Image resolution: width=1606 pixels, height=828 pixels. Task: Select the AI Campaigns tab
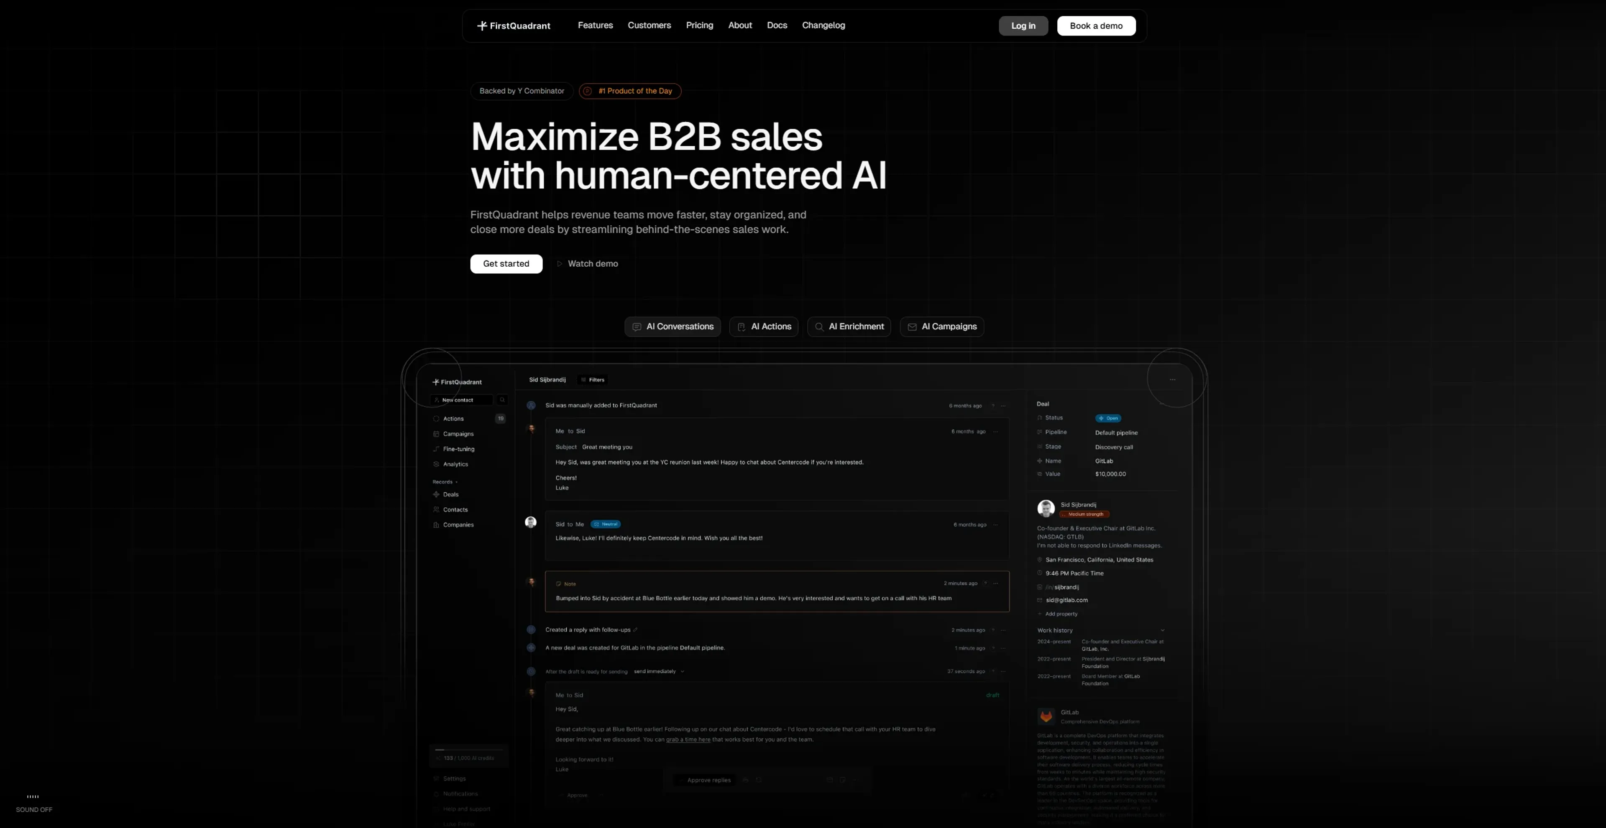(x=941, y=326)
